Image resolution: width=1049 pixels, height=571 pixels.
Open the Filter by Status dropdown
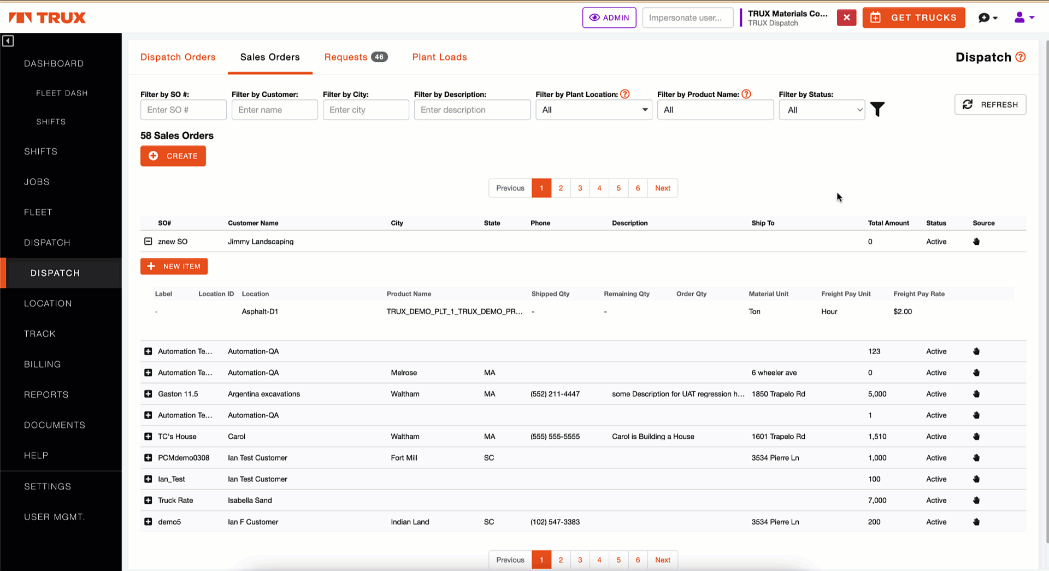pos(822,110)
